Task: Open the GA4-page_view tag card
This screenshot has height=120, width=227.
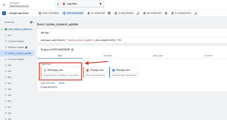Action: pyautogui.click(x=61, y=72)
